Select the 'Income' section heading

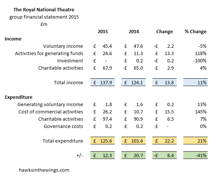(13, 39)
